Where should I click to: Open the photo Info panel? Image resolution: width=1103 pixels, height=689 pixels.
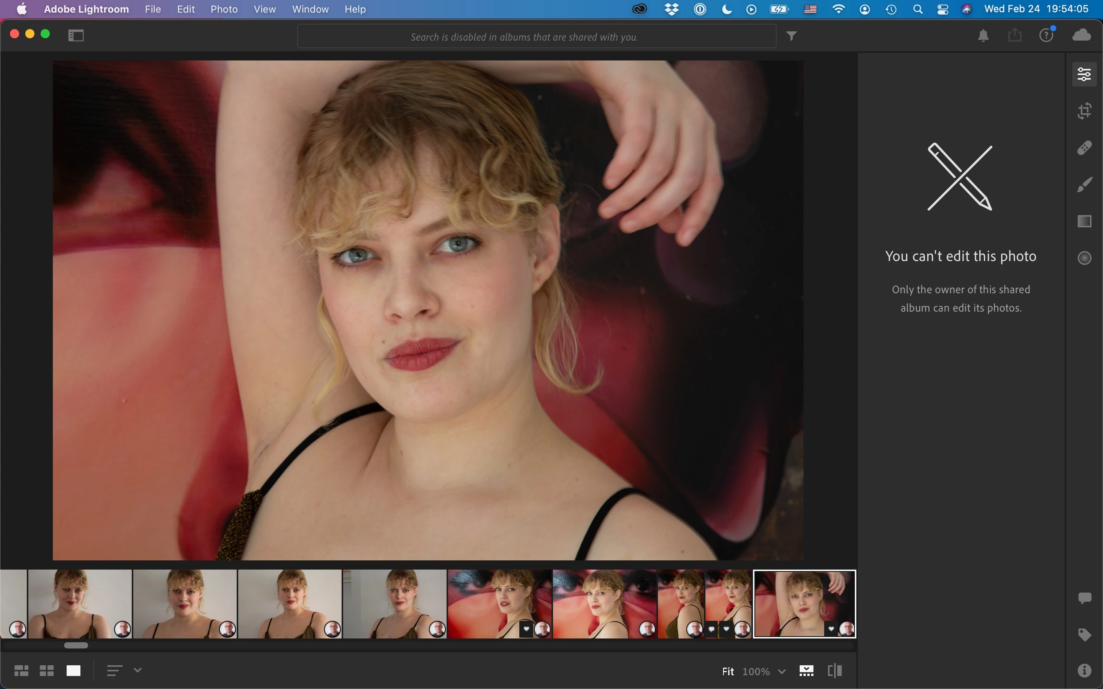click(x=1084, y=670)
